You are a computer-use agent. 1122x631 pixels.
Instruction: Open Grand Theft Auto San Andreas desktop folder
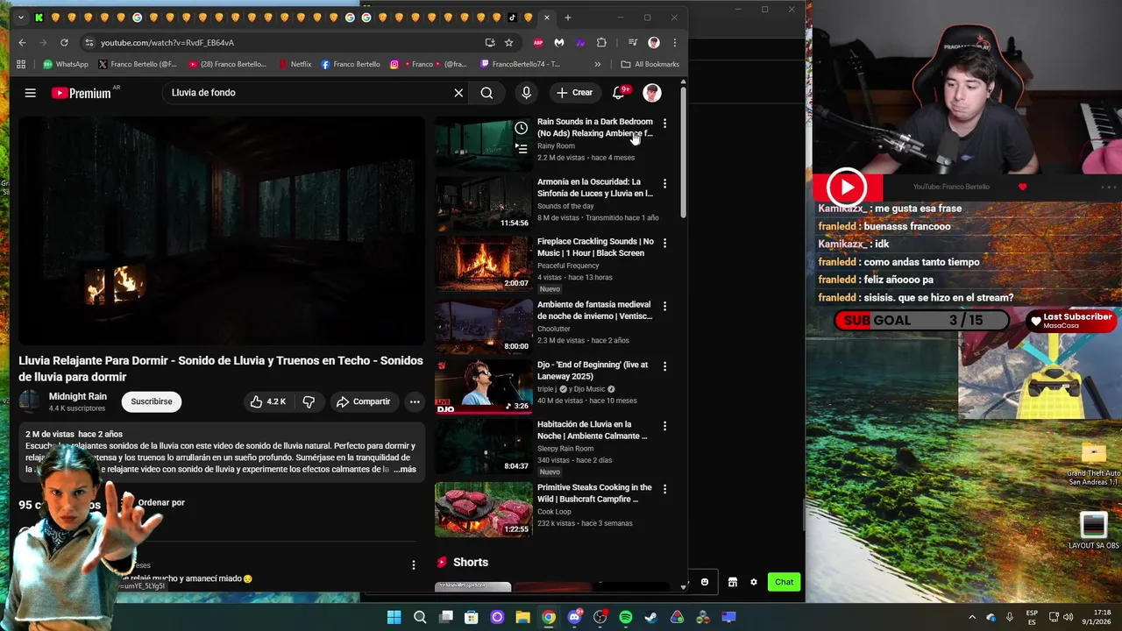click(1093, 464)
